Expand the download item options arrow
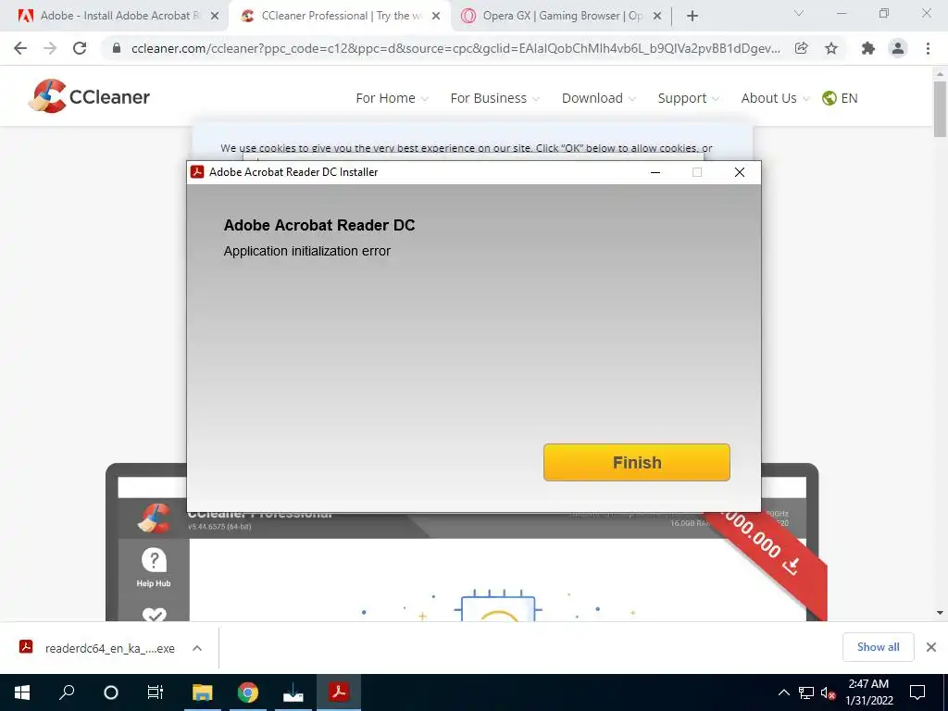The height and width of the screenshot is (711, 948). [197, 648]
